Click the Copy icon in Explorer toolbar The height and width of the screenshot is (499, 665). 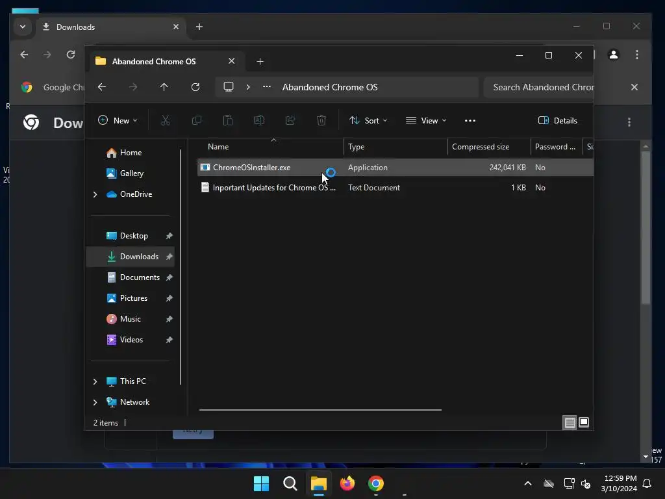tap(196, 120)
